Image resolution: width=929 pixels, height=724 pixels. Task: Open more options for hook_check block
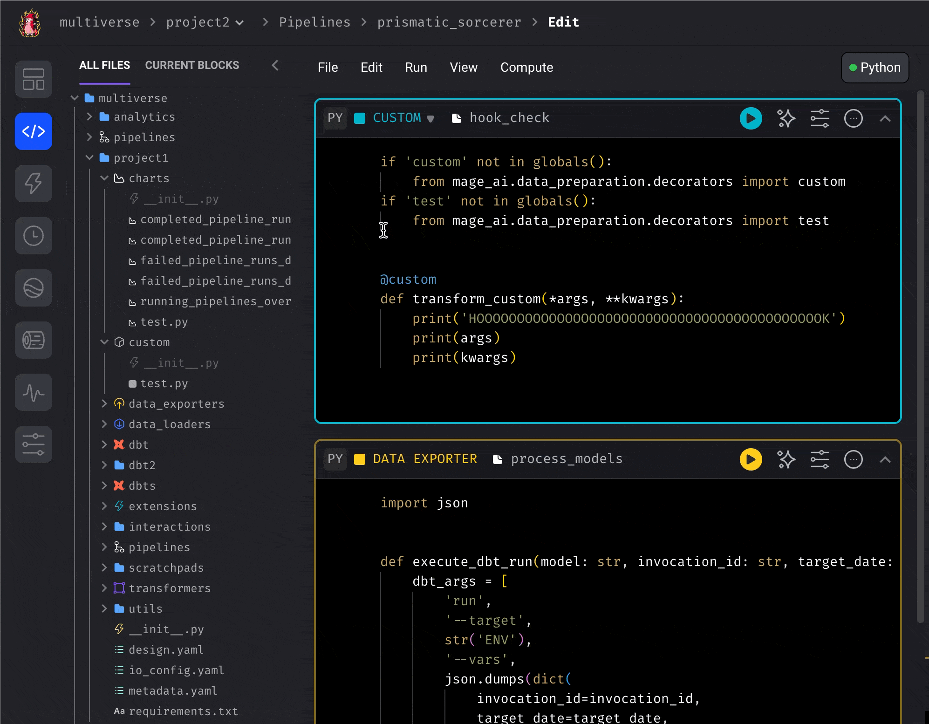(x=854, y=118)
